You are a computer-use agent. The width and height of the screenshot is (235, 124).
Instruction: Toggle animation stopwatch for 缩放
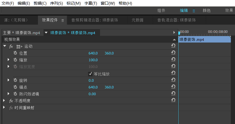[15, 60]
